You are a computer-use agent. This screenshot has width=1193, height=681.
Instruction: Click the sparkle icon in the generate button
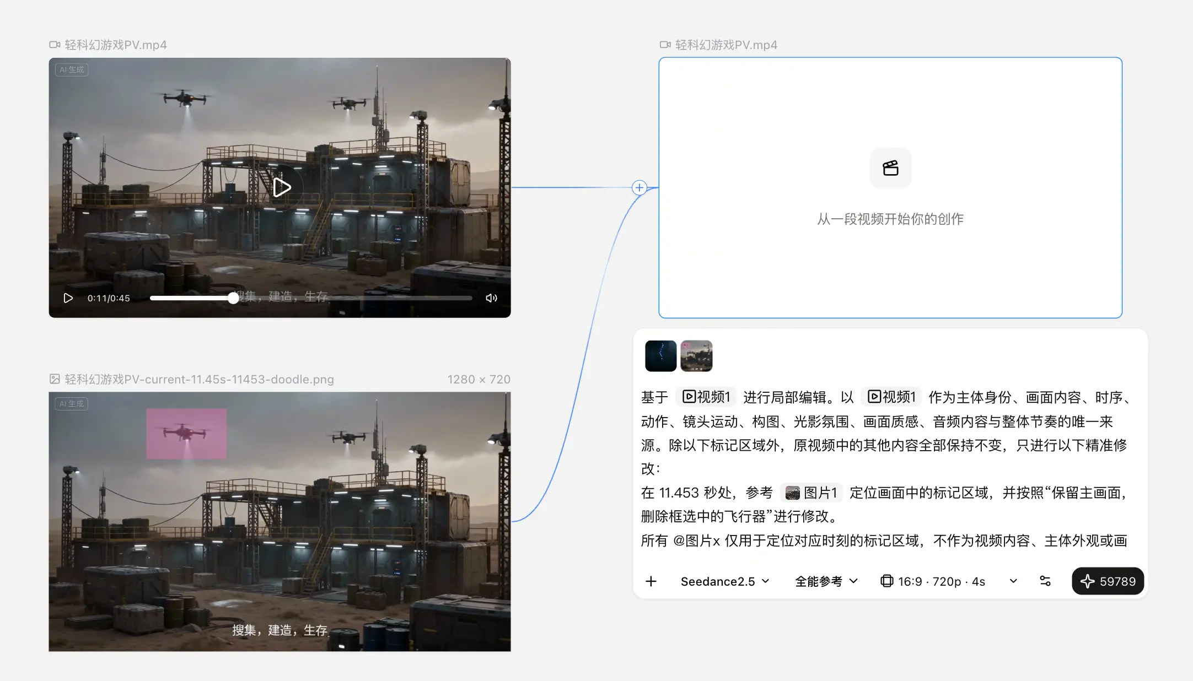coord(1087,581)
